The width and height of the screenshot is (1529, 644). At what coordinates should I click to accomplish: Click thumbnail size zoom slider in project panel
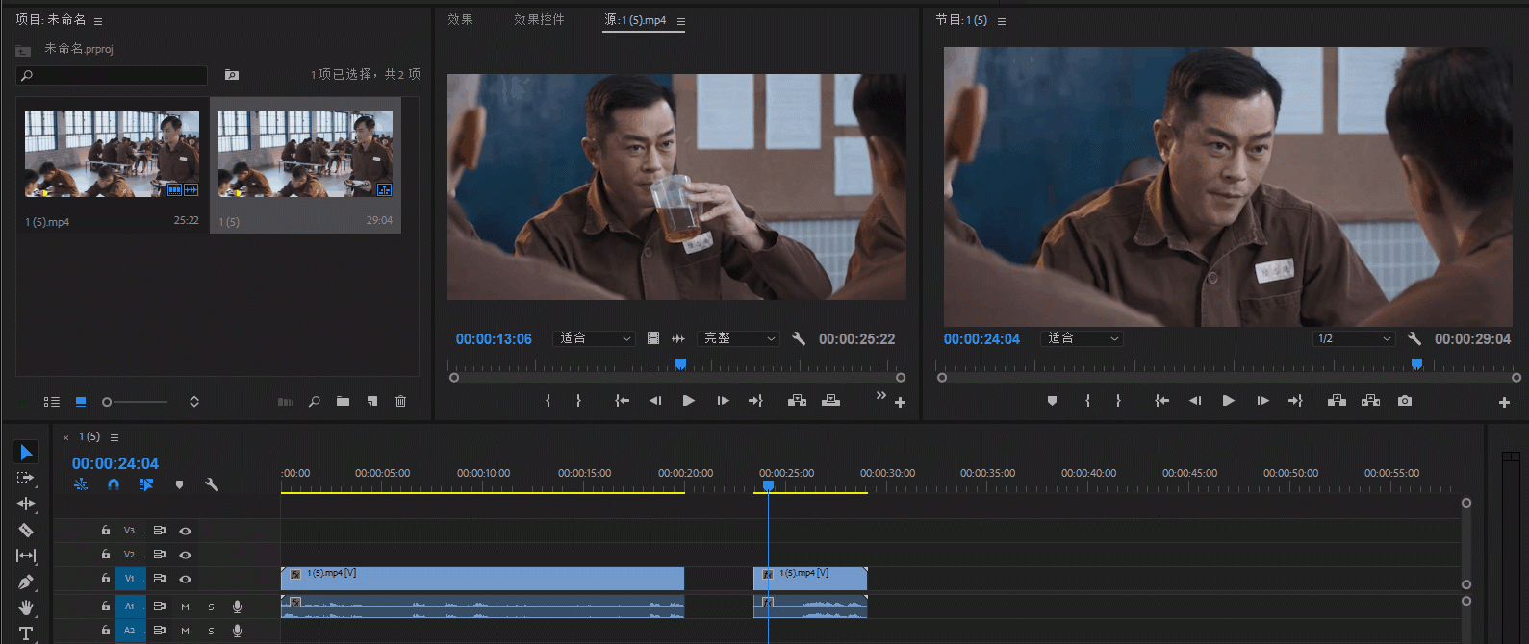point(107,402)
